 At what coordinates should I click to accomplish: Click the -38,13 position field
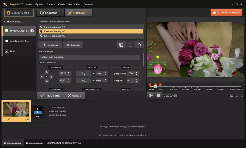point(63,73)
